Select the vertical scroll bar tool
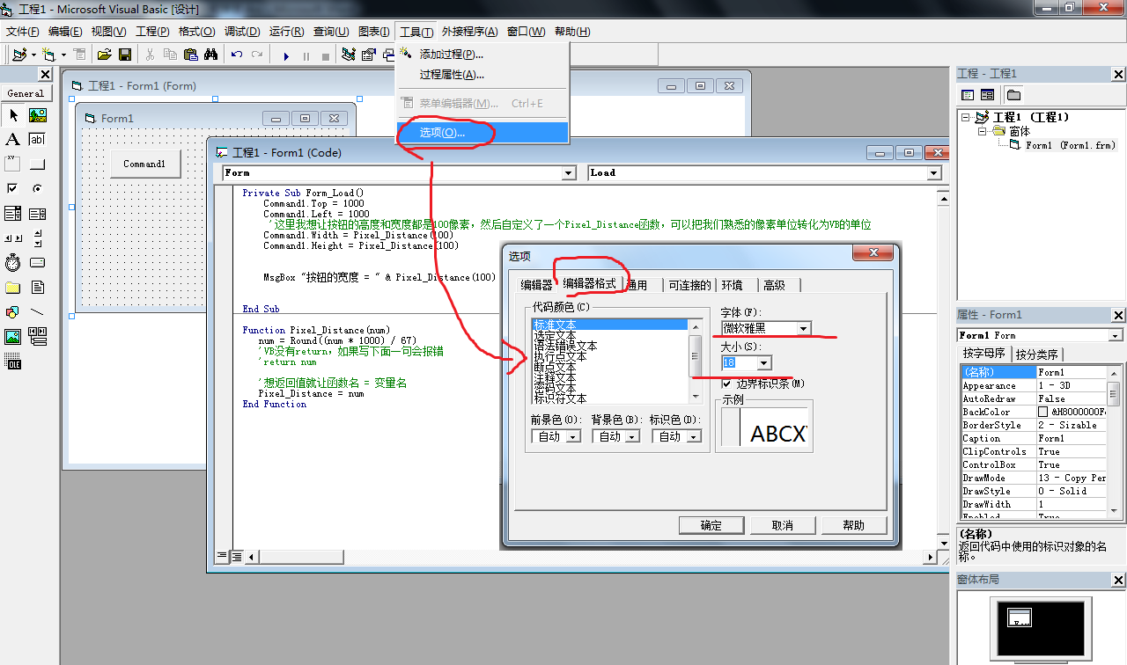Image resolution: width=1127 pixels, height=665 pixels. (x=37, y=238)
